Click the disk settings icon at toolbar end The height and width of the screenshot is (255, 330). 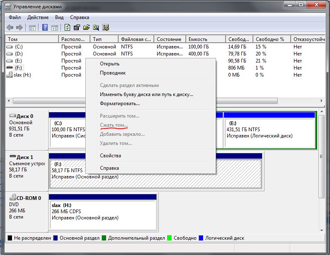[x=106, y=28]
